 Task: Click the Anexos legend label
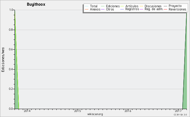[95, 9]
